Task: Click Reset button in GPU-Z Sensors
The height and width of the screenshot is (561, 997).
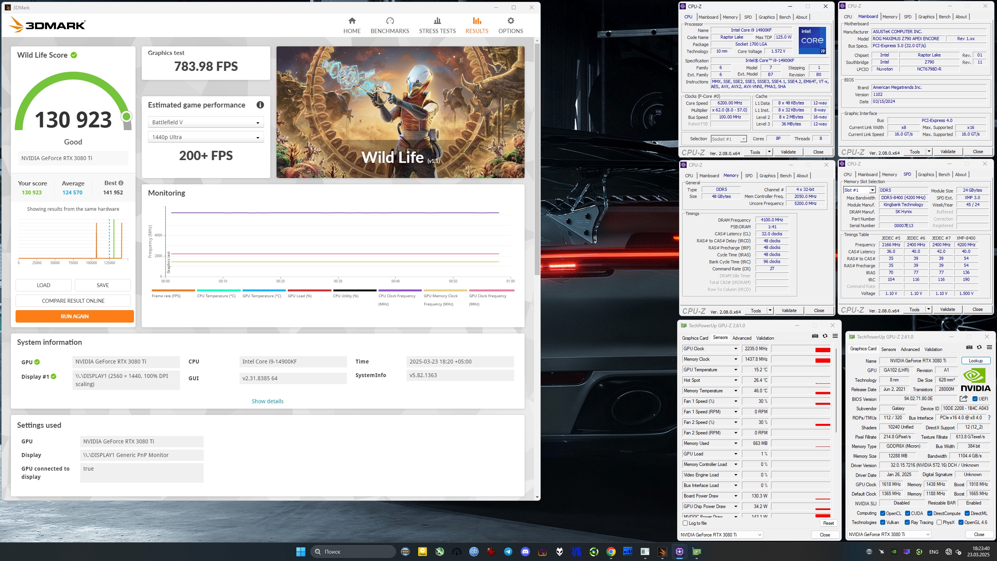Action: point(828,523)
